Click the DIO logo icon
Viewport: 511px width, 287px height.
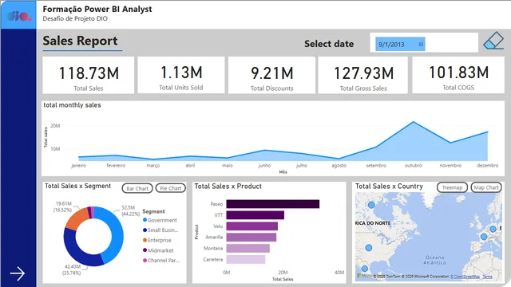coord(19,16)
